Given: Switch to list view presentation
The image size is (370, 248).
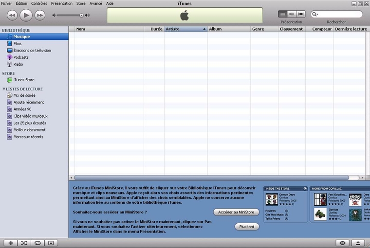Looking at the screenshot, I should coord(282,14).
